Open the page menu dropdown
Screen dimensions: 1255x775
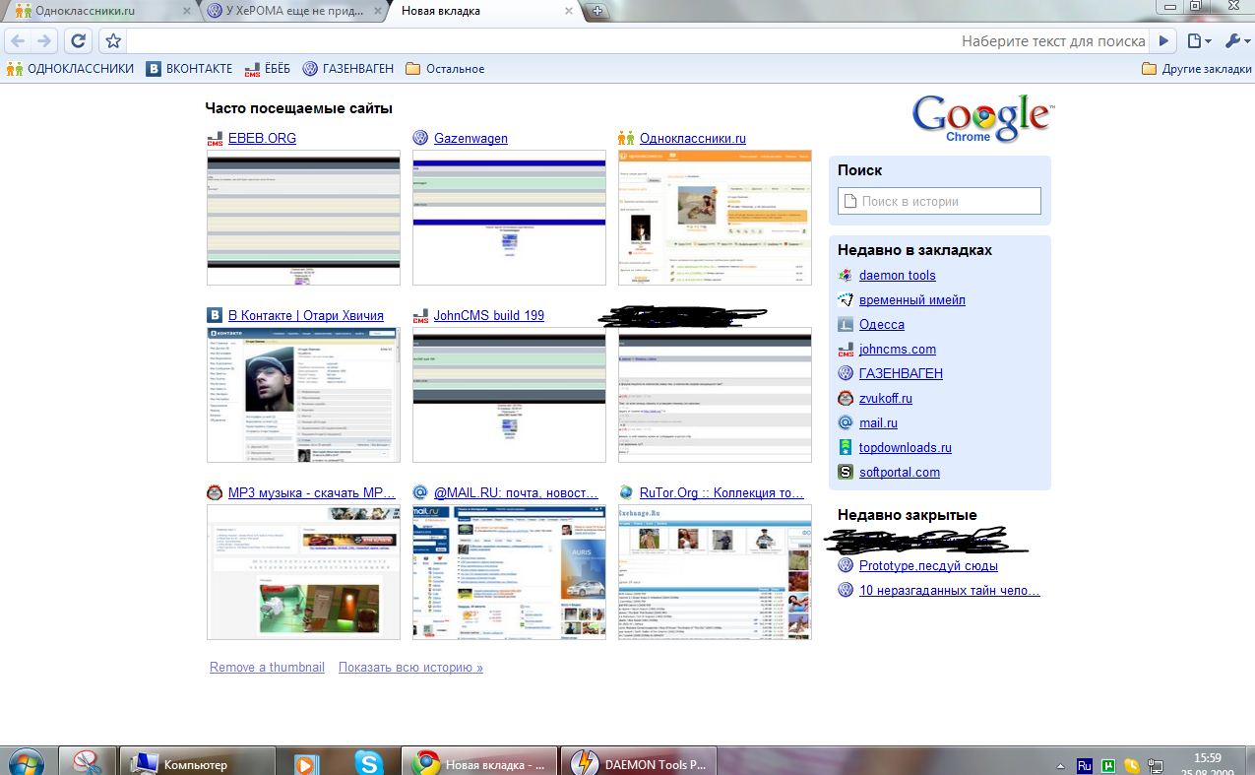click(x=1198, y=40)
